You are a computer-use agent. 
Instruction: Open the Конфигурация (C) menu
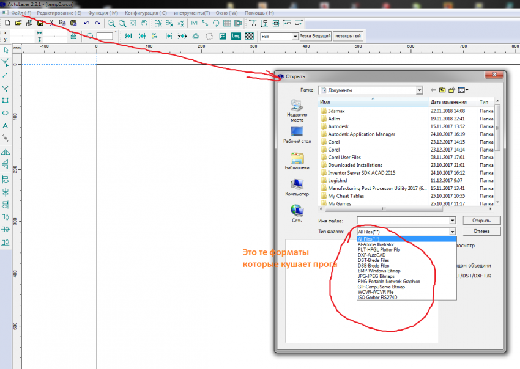[145, 13]
